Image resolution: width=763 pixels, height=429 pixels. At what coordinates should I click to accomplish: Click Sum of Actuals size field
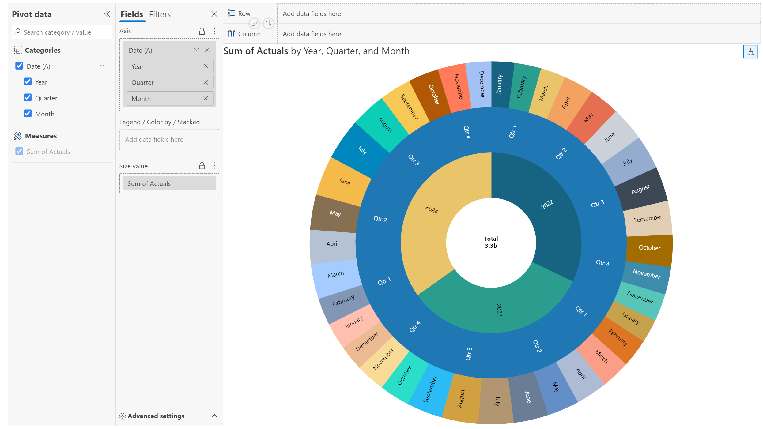pos(169,183)
